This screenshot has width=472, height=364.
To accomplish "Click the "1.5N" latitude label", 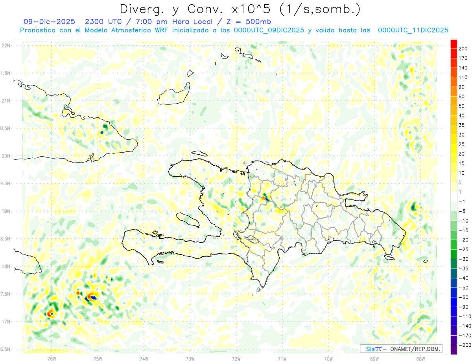I will pyautogui.click(x=6, y=73).
